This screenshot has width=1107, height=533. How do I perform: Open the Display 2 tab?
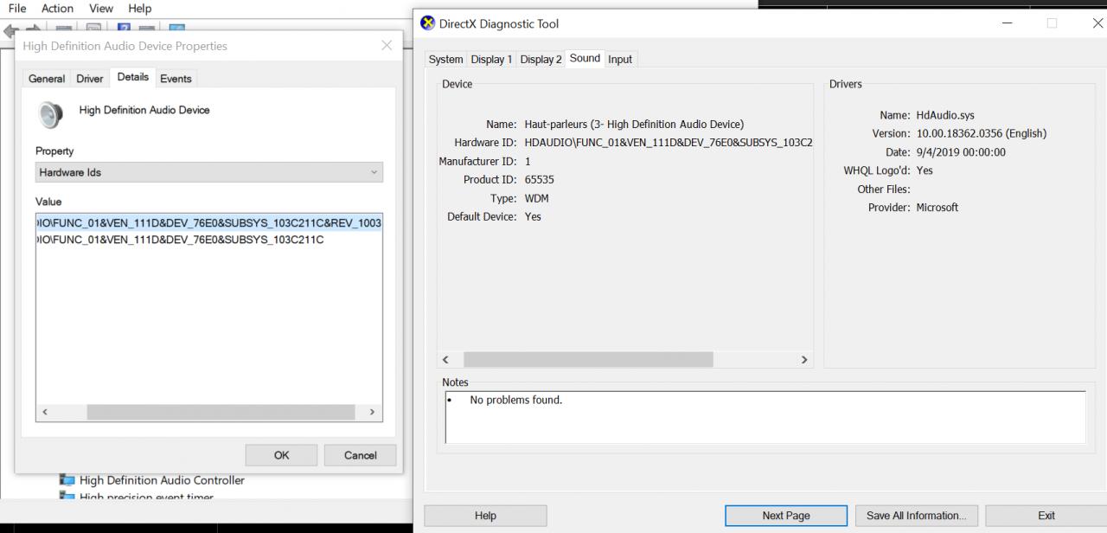point(541,60)
